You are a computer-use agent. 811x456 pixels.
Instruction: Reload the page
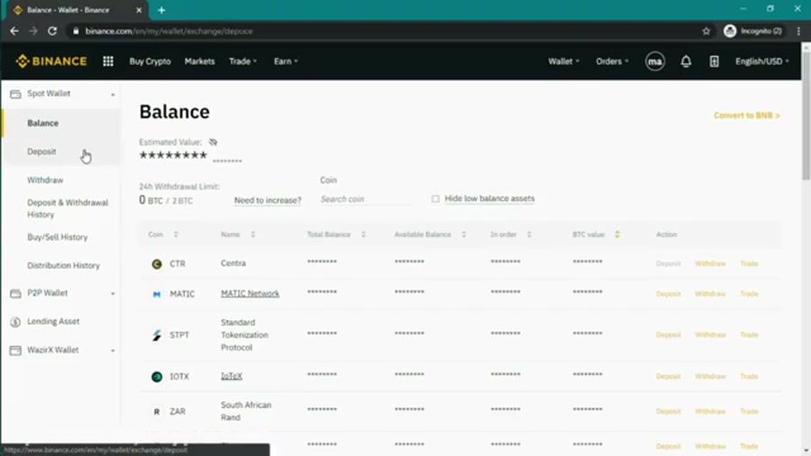click(x=52, y=31)
